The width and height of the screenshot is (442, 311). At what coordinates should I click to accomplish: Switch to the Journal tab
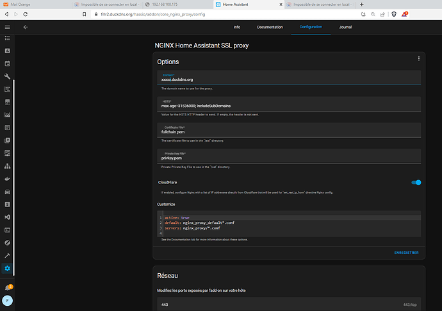click(x=345, y=27)
